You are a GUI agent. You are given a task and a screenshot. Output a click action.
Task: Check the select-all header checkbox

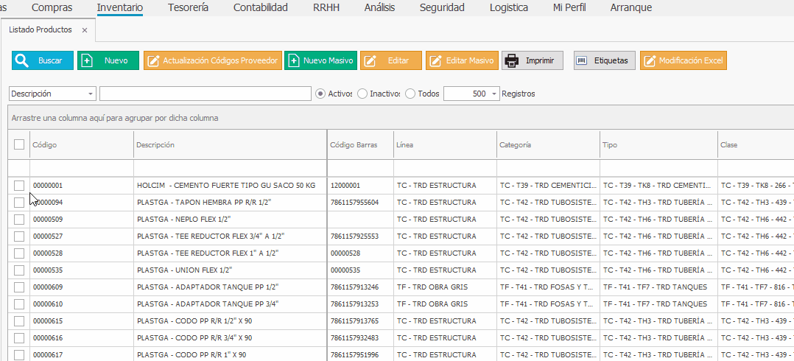pos(18,145)
